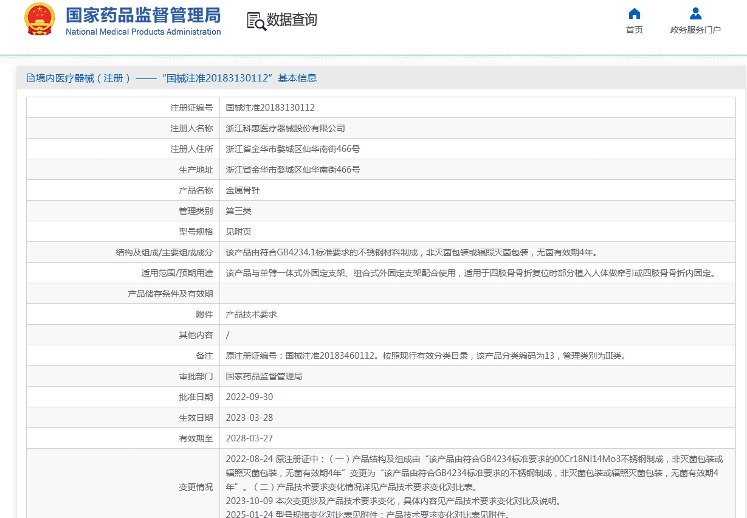Select product name 金属骨针
The image size is (747, 518).
click(x=243, y=190)
